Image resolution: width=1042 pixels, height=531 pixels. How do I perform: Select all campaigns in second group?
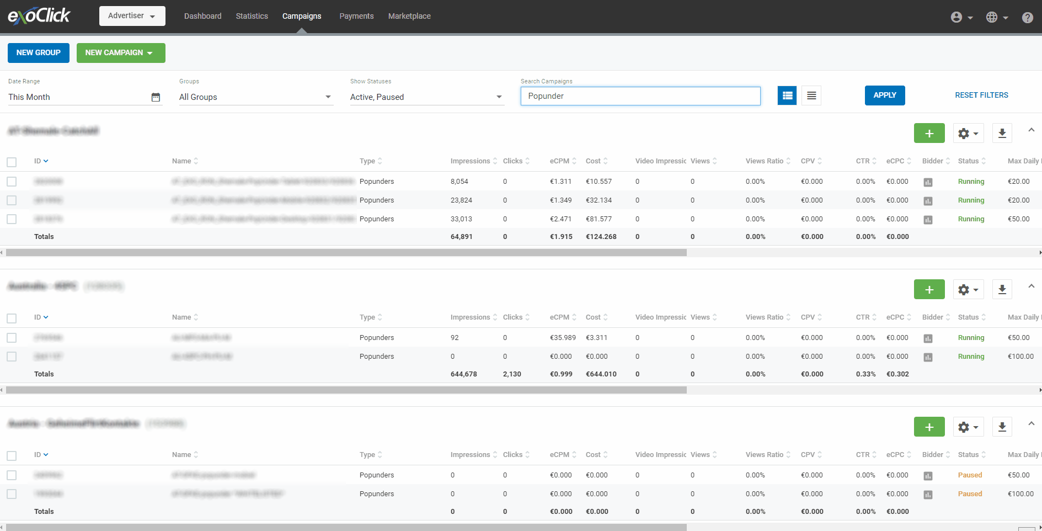pos(12,318)
